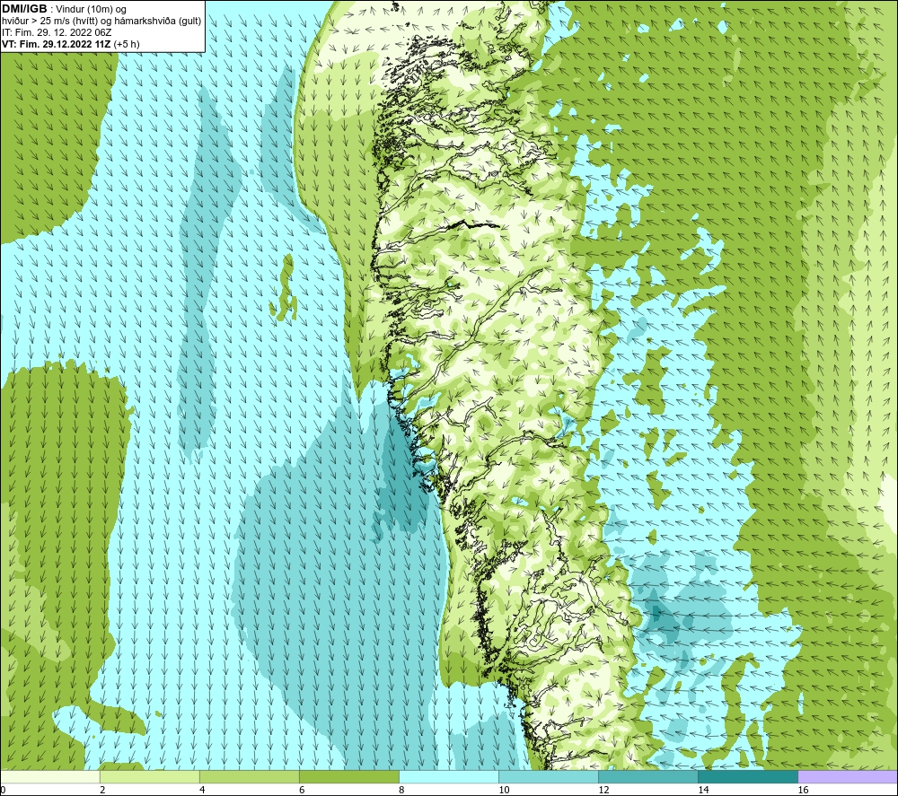Click the 'IT: Fim. 29. 12. 2022 06Z' line
Screen dimensions: 898x796
[57, 32]
